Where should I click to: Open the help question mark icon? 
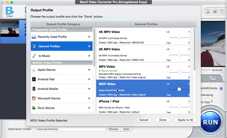pyautogui.click(x=222, y=12)
